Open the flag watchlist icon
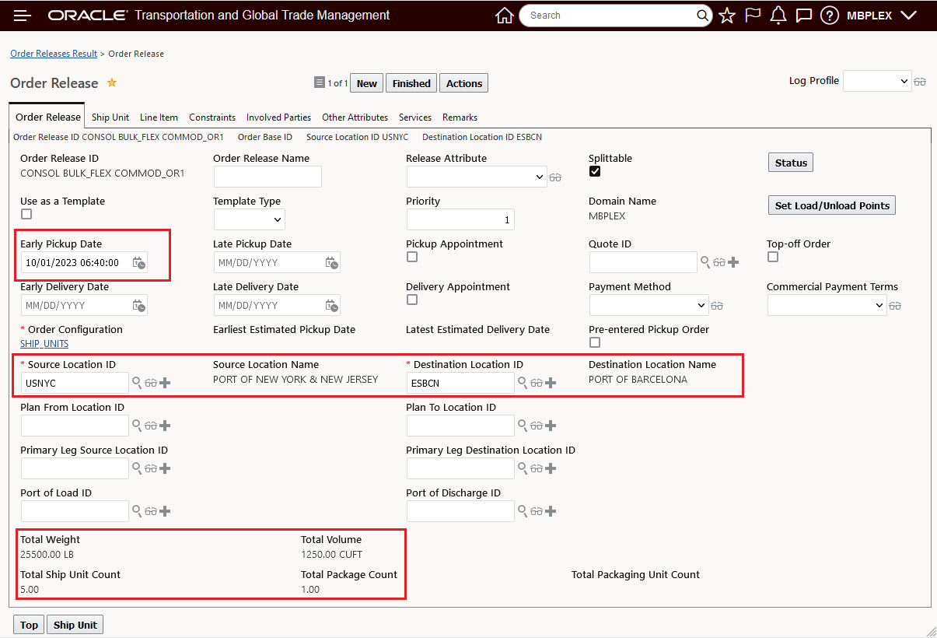The height and width of the screenshot is (638, 937). pyautogui.click(x=753, y=16)
